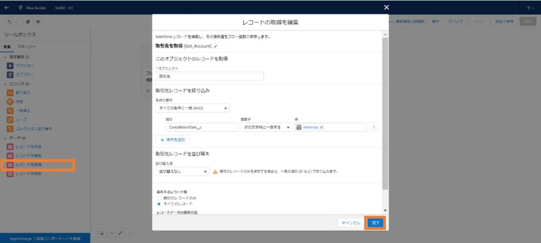Open the help question mark menu
The height and width of the screenshot is (243, 541).
(530, 8)
